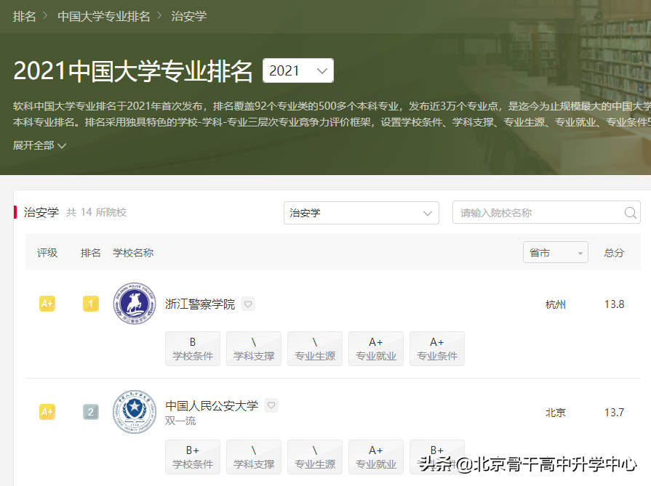Open 浙江警察学院 logo thumbnail

click(x=135, y=304)
